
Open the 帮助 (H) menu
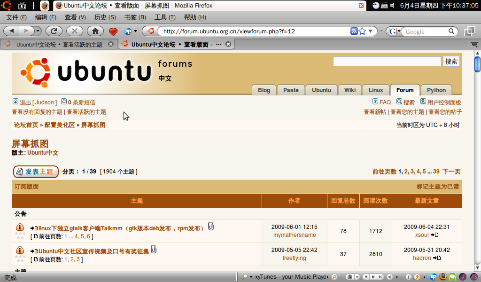(x=195, y=17)
